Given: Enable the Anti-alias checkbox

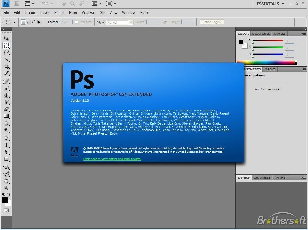Looking at the screenshot, I should (77, 22).
